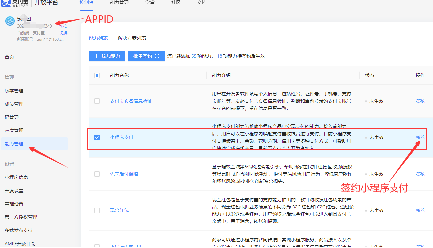The height and width of the screenshot is (248, 433).
Task: Click the plus icon on 添加能力 button
Action: pos(97,56)
